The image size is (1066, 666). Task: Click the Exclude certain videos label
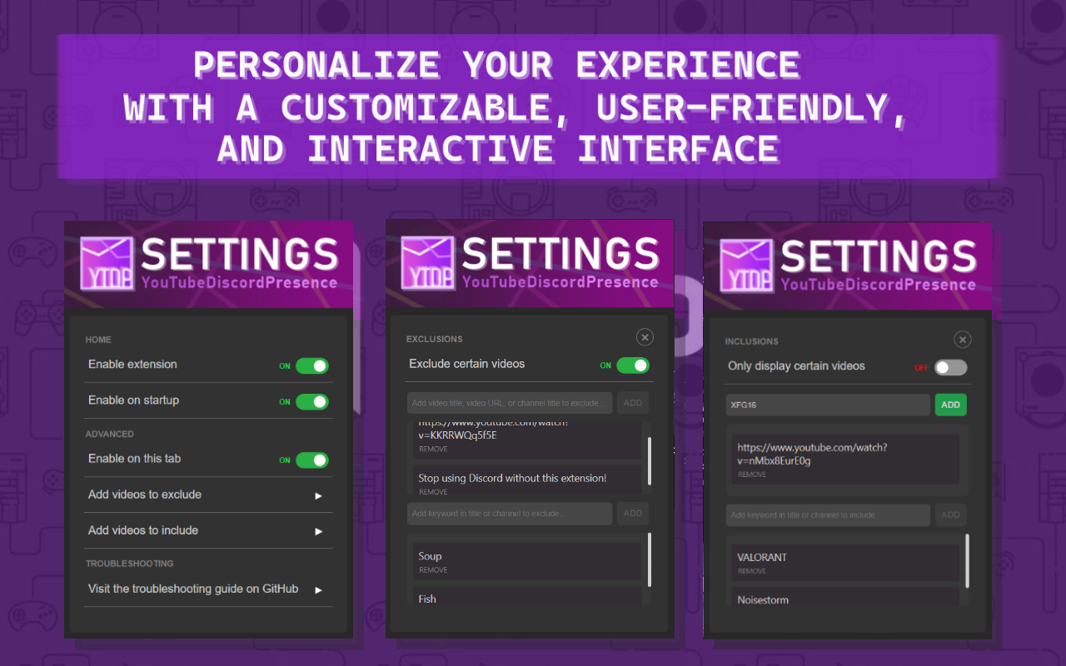pyautogui.click(x=467, y=363)
